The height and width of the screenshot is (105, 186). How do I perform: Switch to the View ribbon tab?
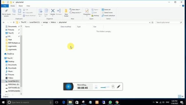pyautogui.click(x=28, y=6)
